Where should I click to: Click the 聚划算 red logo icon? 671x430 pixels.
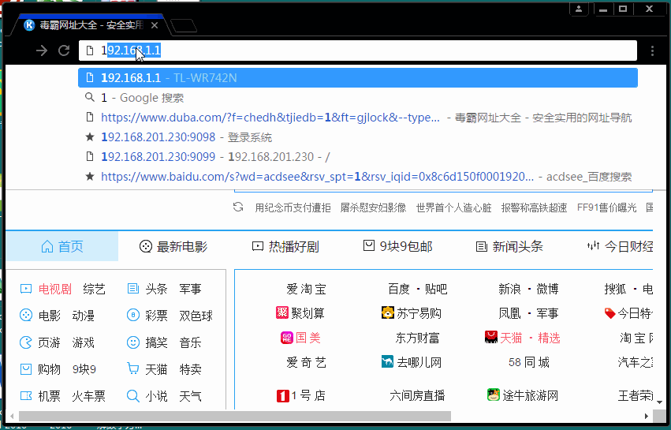(x=282, y=312)
